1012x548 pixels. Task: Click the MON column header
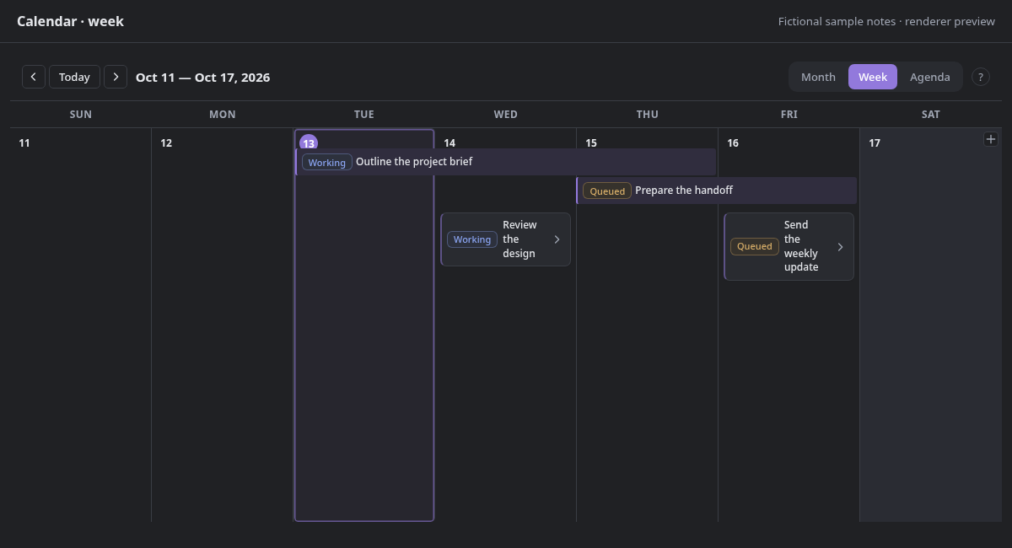(223, 115)
